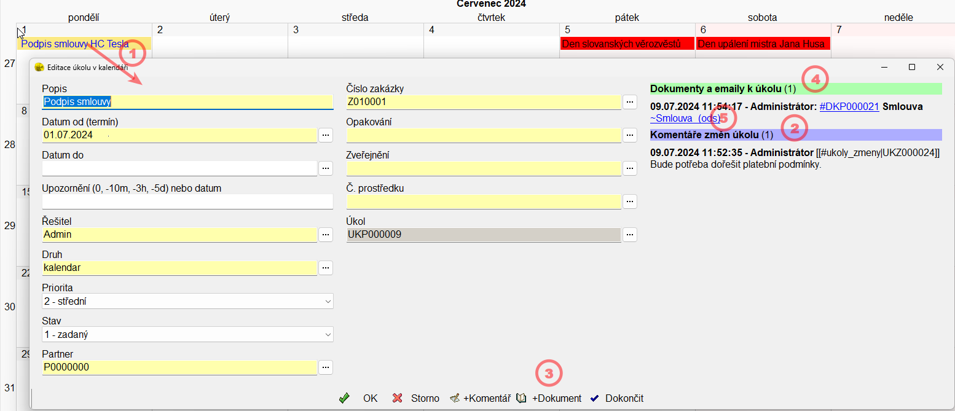Click the red X Storno icon

398,398
